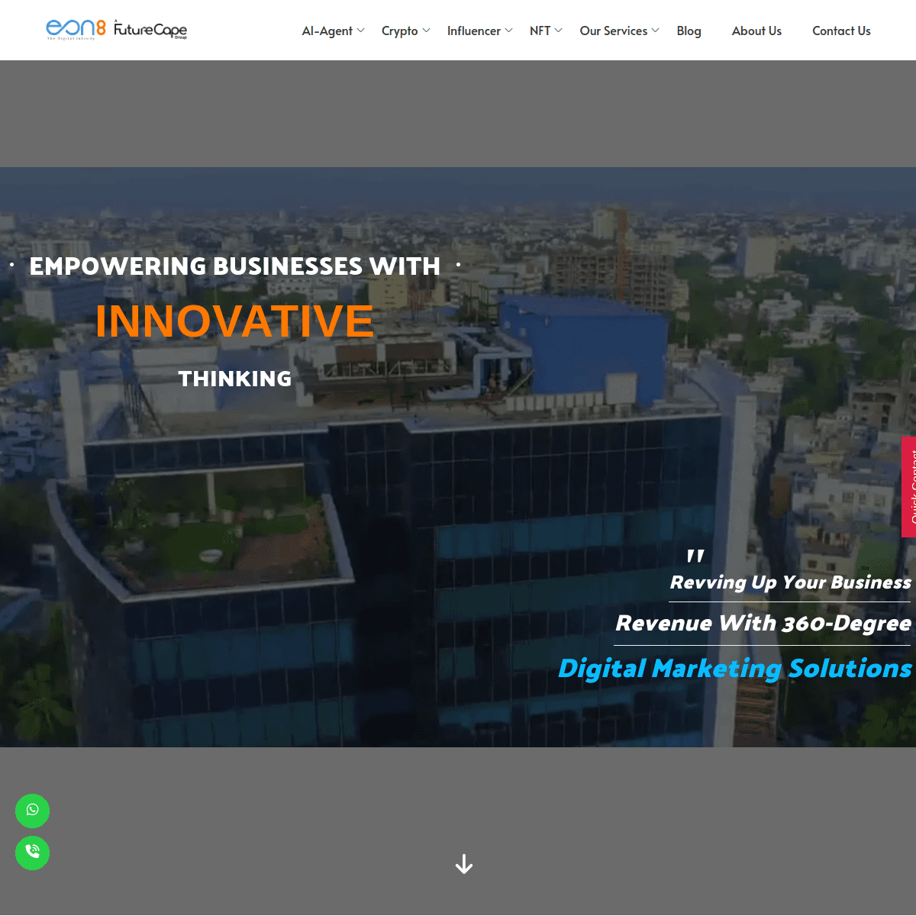
Task: Open the red Quick Contact side tab
Action: pos(909,486)
